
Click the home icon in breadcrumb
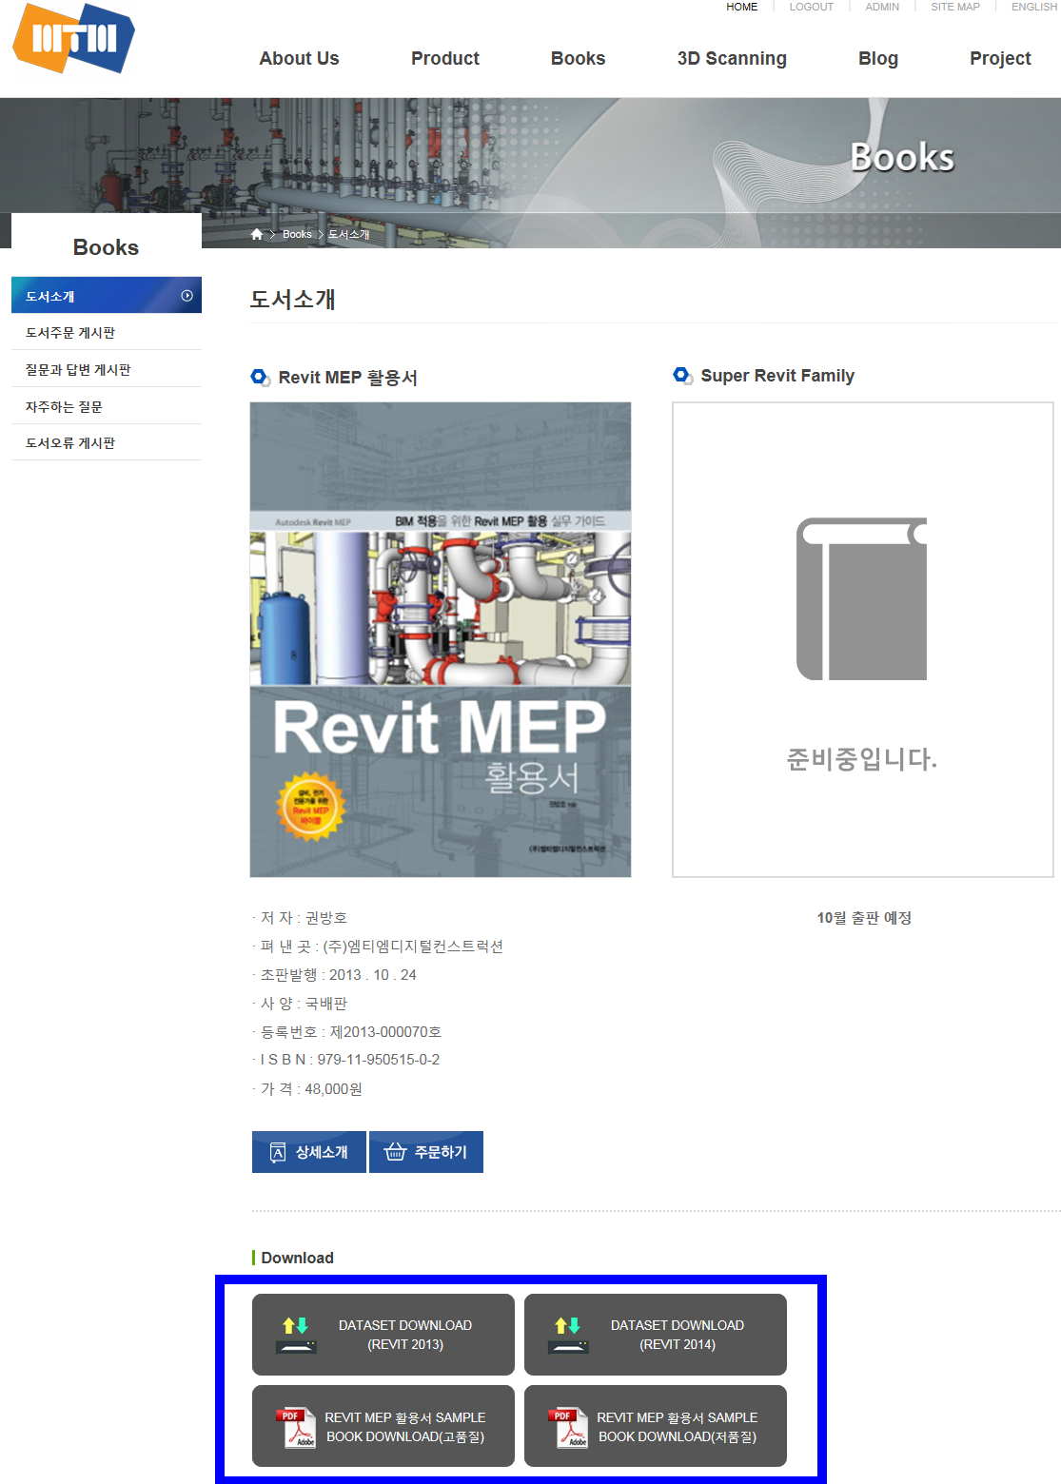257,234
